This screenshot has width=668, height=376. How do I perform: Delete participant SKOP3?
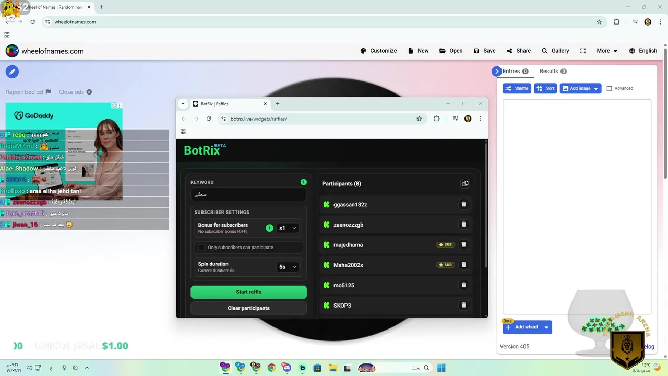point(463,305)
